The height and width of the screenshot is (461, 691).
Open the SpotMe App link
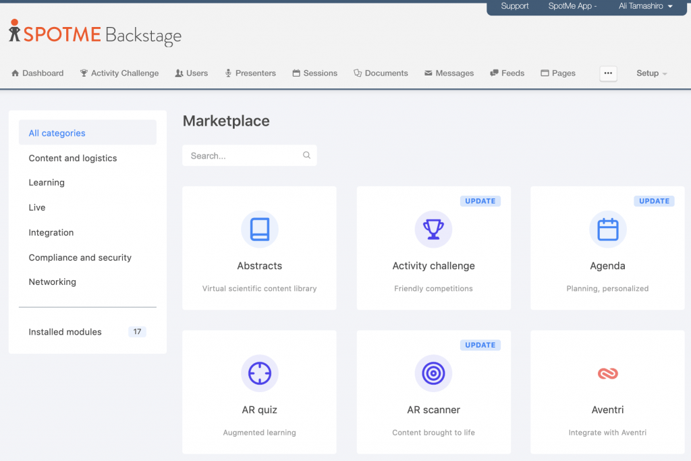[572, 6]
